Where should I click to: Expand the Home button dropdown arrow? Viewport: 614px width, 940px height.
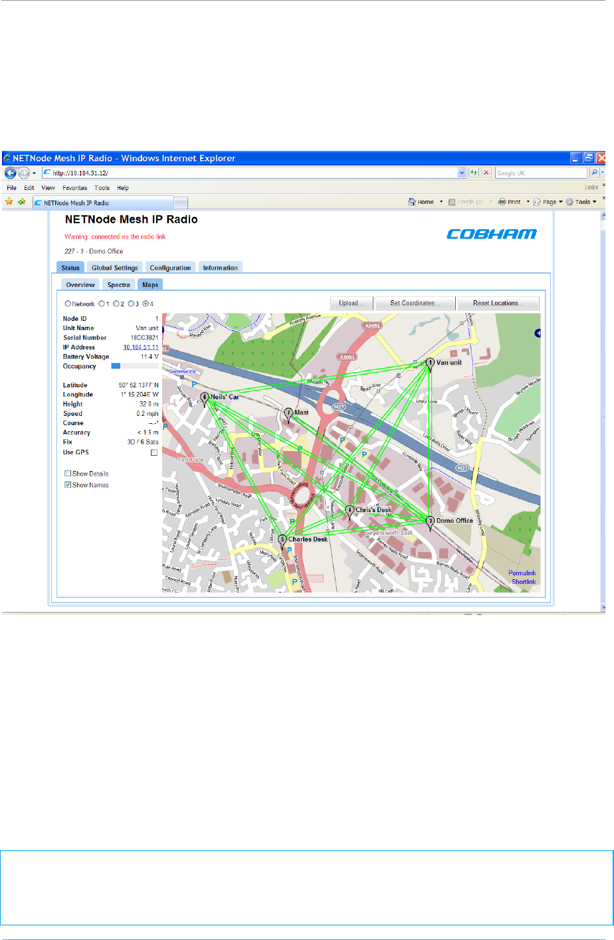(441, 202)
